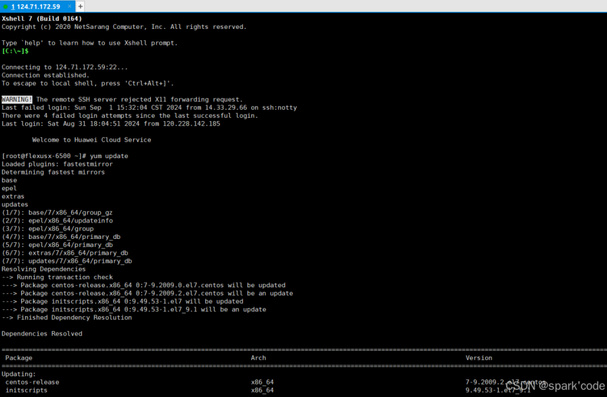Click the 'Connection established.' line
607x397 pixels.
click(x=45, y=75)
